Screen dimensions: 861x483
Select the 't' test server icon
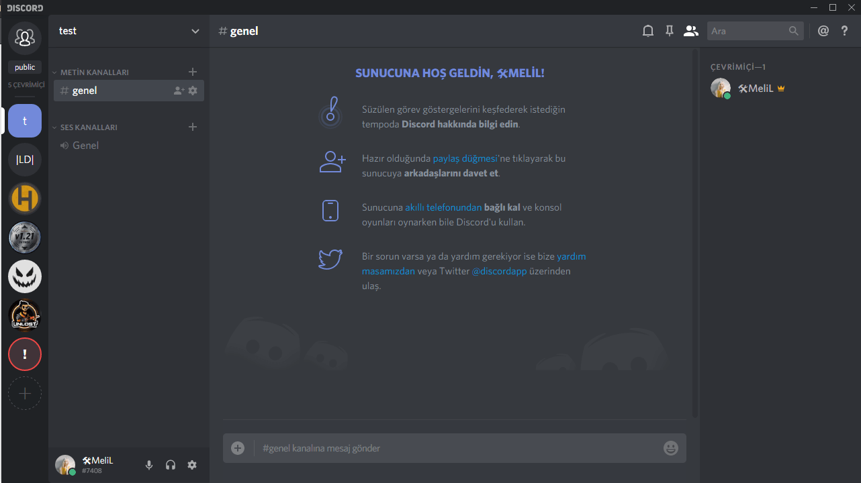tap(25, 121)
